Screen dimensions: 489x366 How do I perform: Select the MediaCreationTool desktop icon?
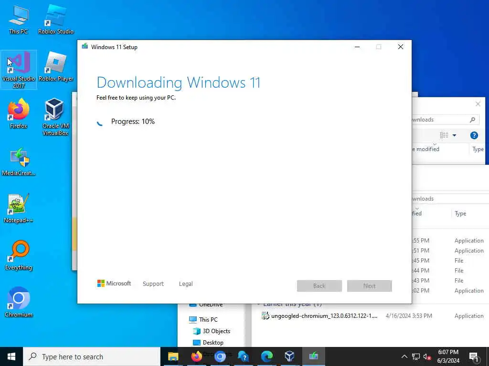(19, 161)
